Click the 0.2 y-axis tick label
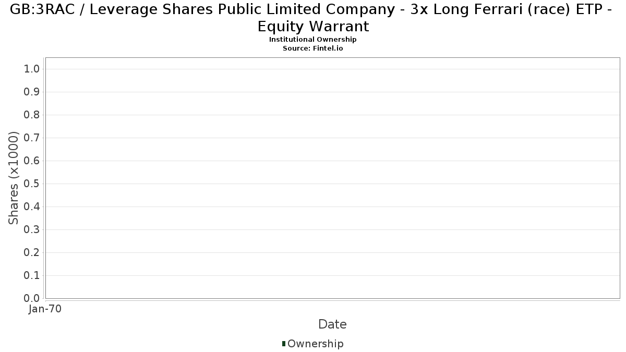The width and height of the screenshot is (626, 352). (32, 253)
